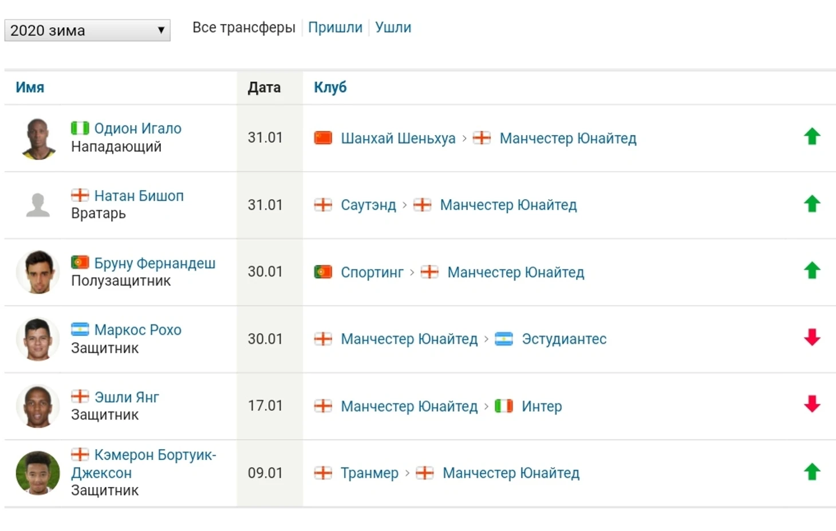Open Натан Бишоп placeholder avatar
This screenshot has height=531, width=836.
[38, 205]
